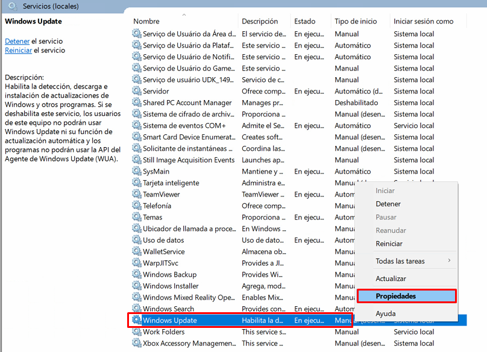Screen dimensions: 487x352
Task: Click gear icon of Solicitante de instantáneas
Action: pos(137,148)
